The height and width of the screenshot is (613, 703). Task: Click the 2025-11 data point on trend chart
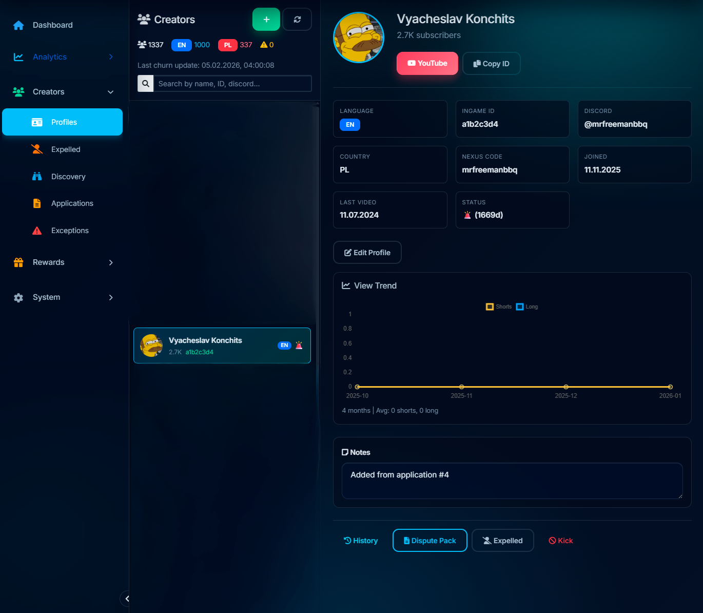pos(461,387)
